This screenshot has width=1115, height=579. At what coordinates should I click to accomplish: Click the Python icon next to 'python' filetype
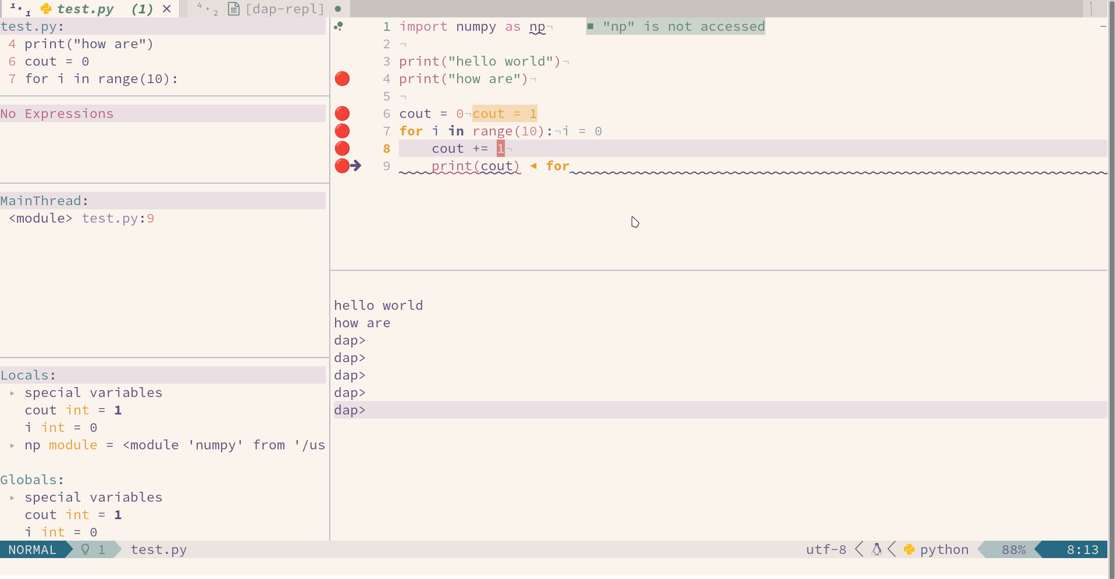(909, 549)
